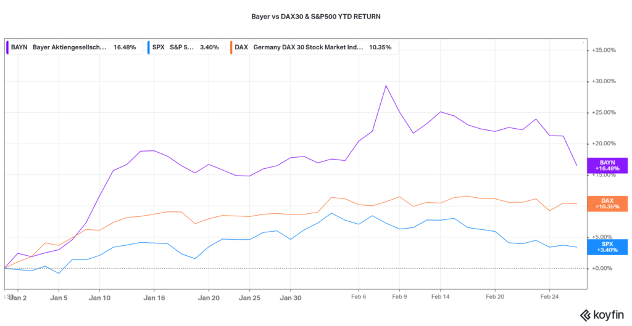Click the DAX Germany legend entry
The height and width of the screenshot is (326, 632).
tap(314, 47)
